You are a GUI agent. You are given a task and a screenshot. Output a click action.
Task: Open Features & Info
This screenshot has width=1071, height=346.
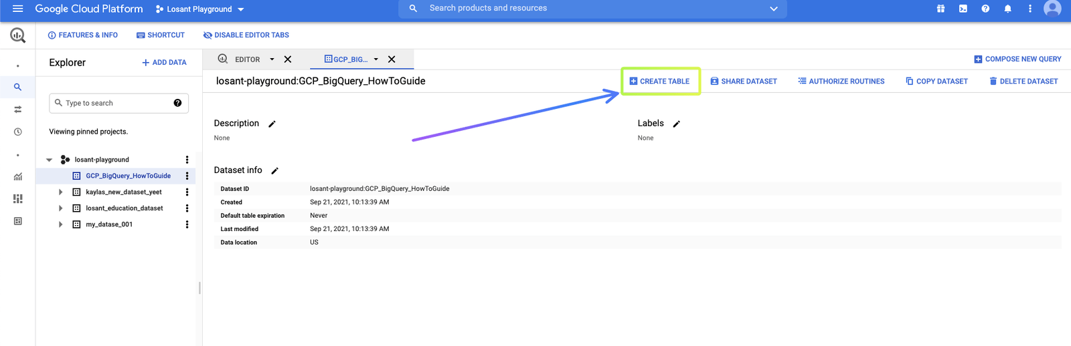[83, 35]
